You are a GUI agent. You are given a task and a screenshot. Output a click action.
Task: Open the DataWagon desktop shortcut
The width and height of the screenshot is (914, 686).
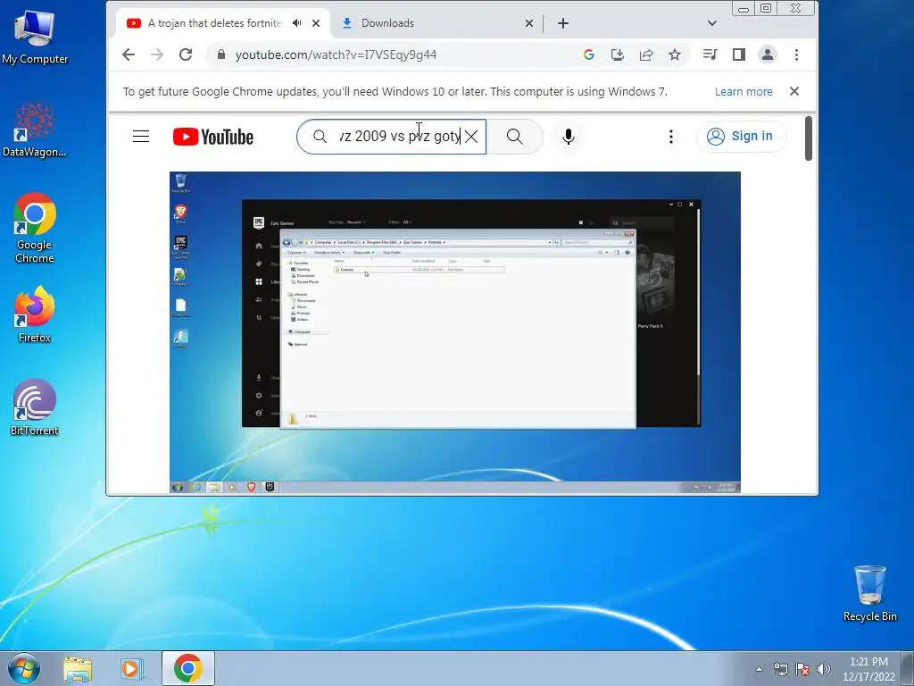[35, 130]
